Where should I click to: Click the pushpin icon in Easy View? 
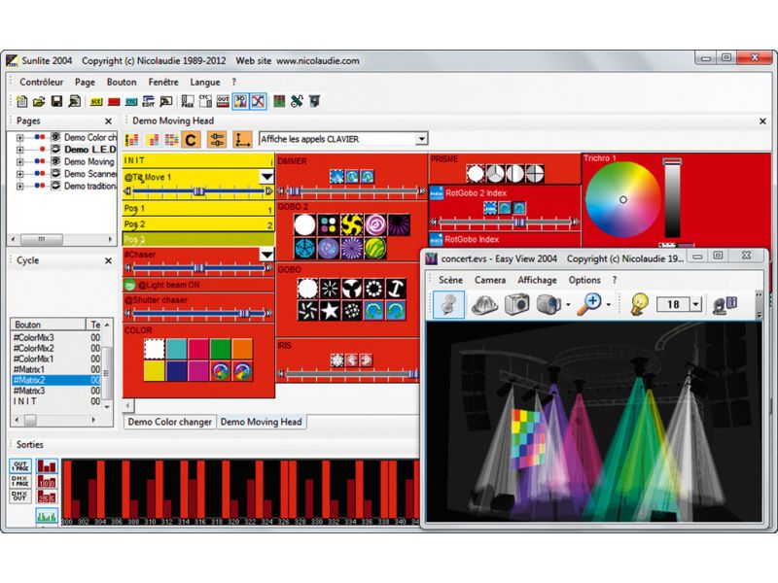[x=449, y=304]
